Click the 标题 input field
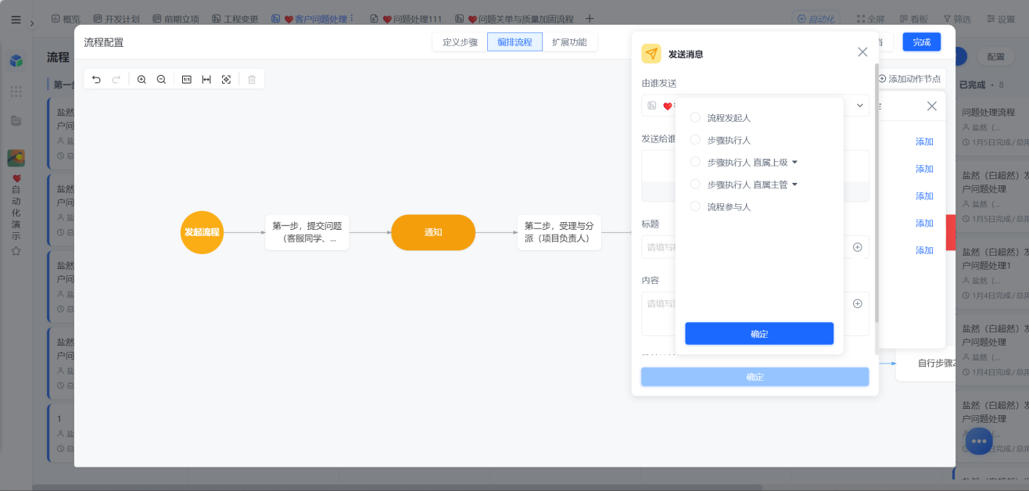Image resolution: width=1029 pixels, height=491 pixels. pos(755,247)
